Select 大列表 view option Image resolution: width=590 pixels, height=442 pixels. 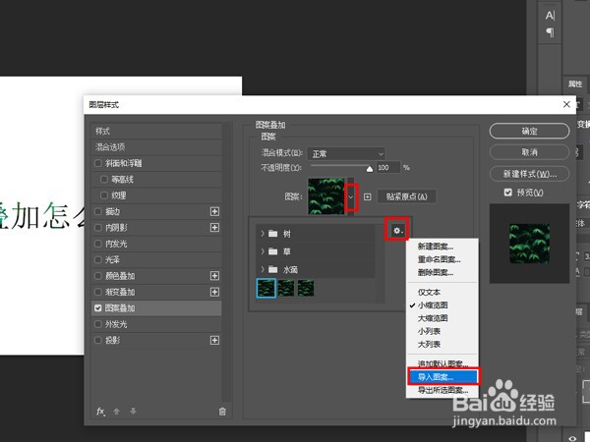[x=442, y=345]
